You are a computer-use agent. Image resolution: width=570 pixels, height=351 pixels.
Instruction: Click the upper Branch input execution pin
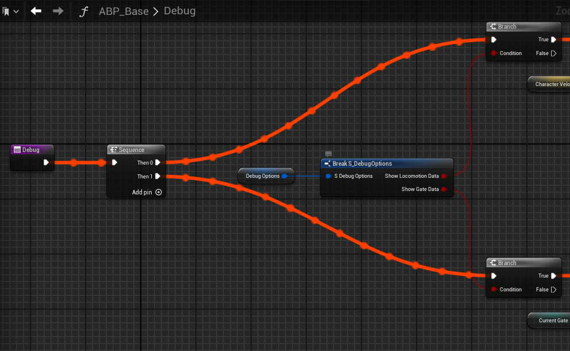point(494,40)
